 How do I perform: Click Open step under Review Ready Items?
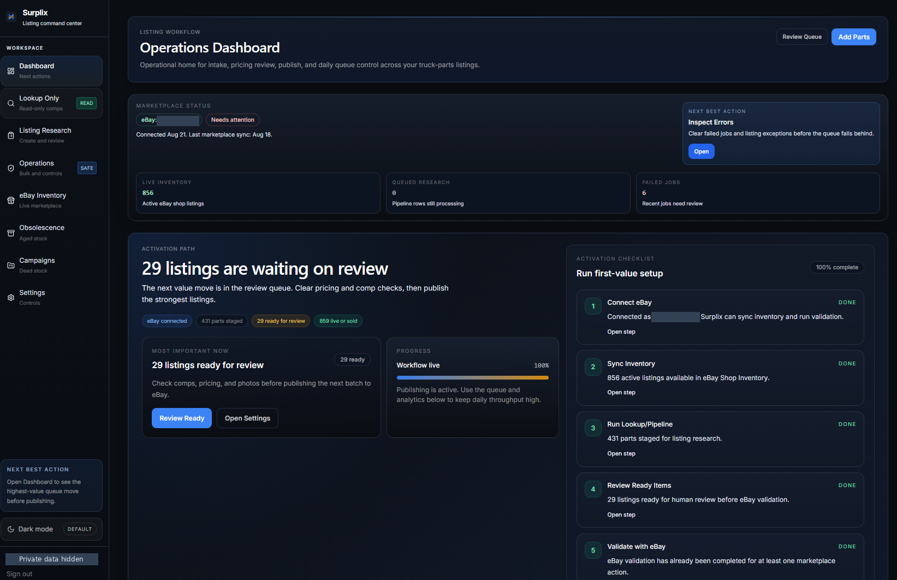tap(621, 515)
